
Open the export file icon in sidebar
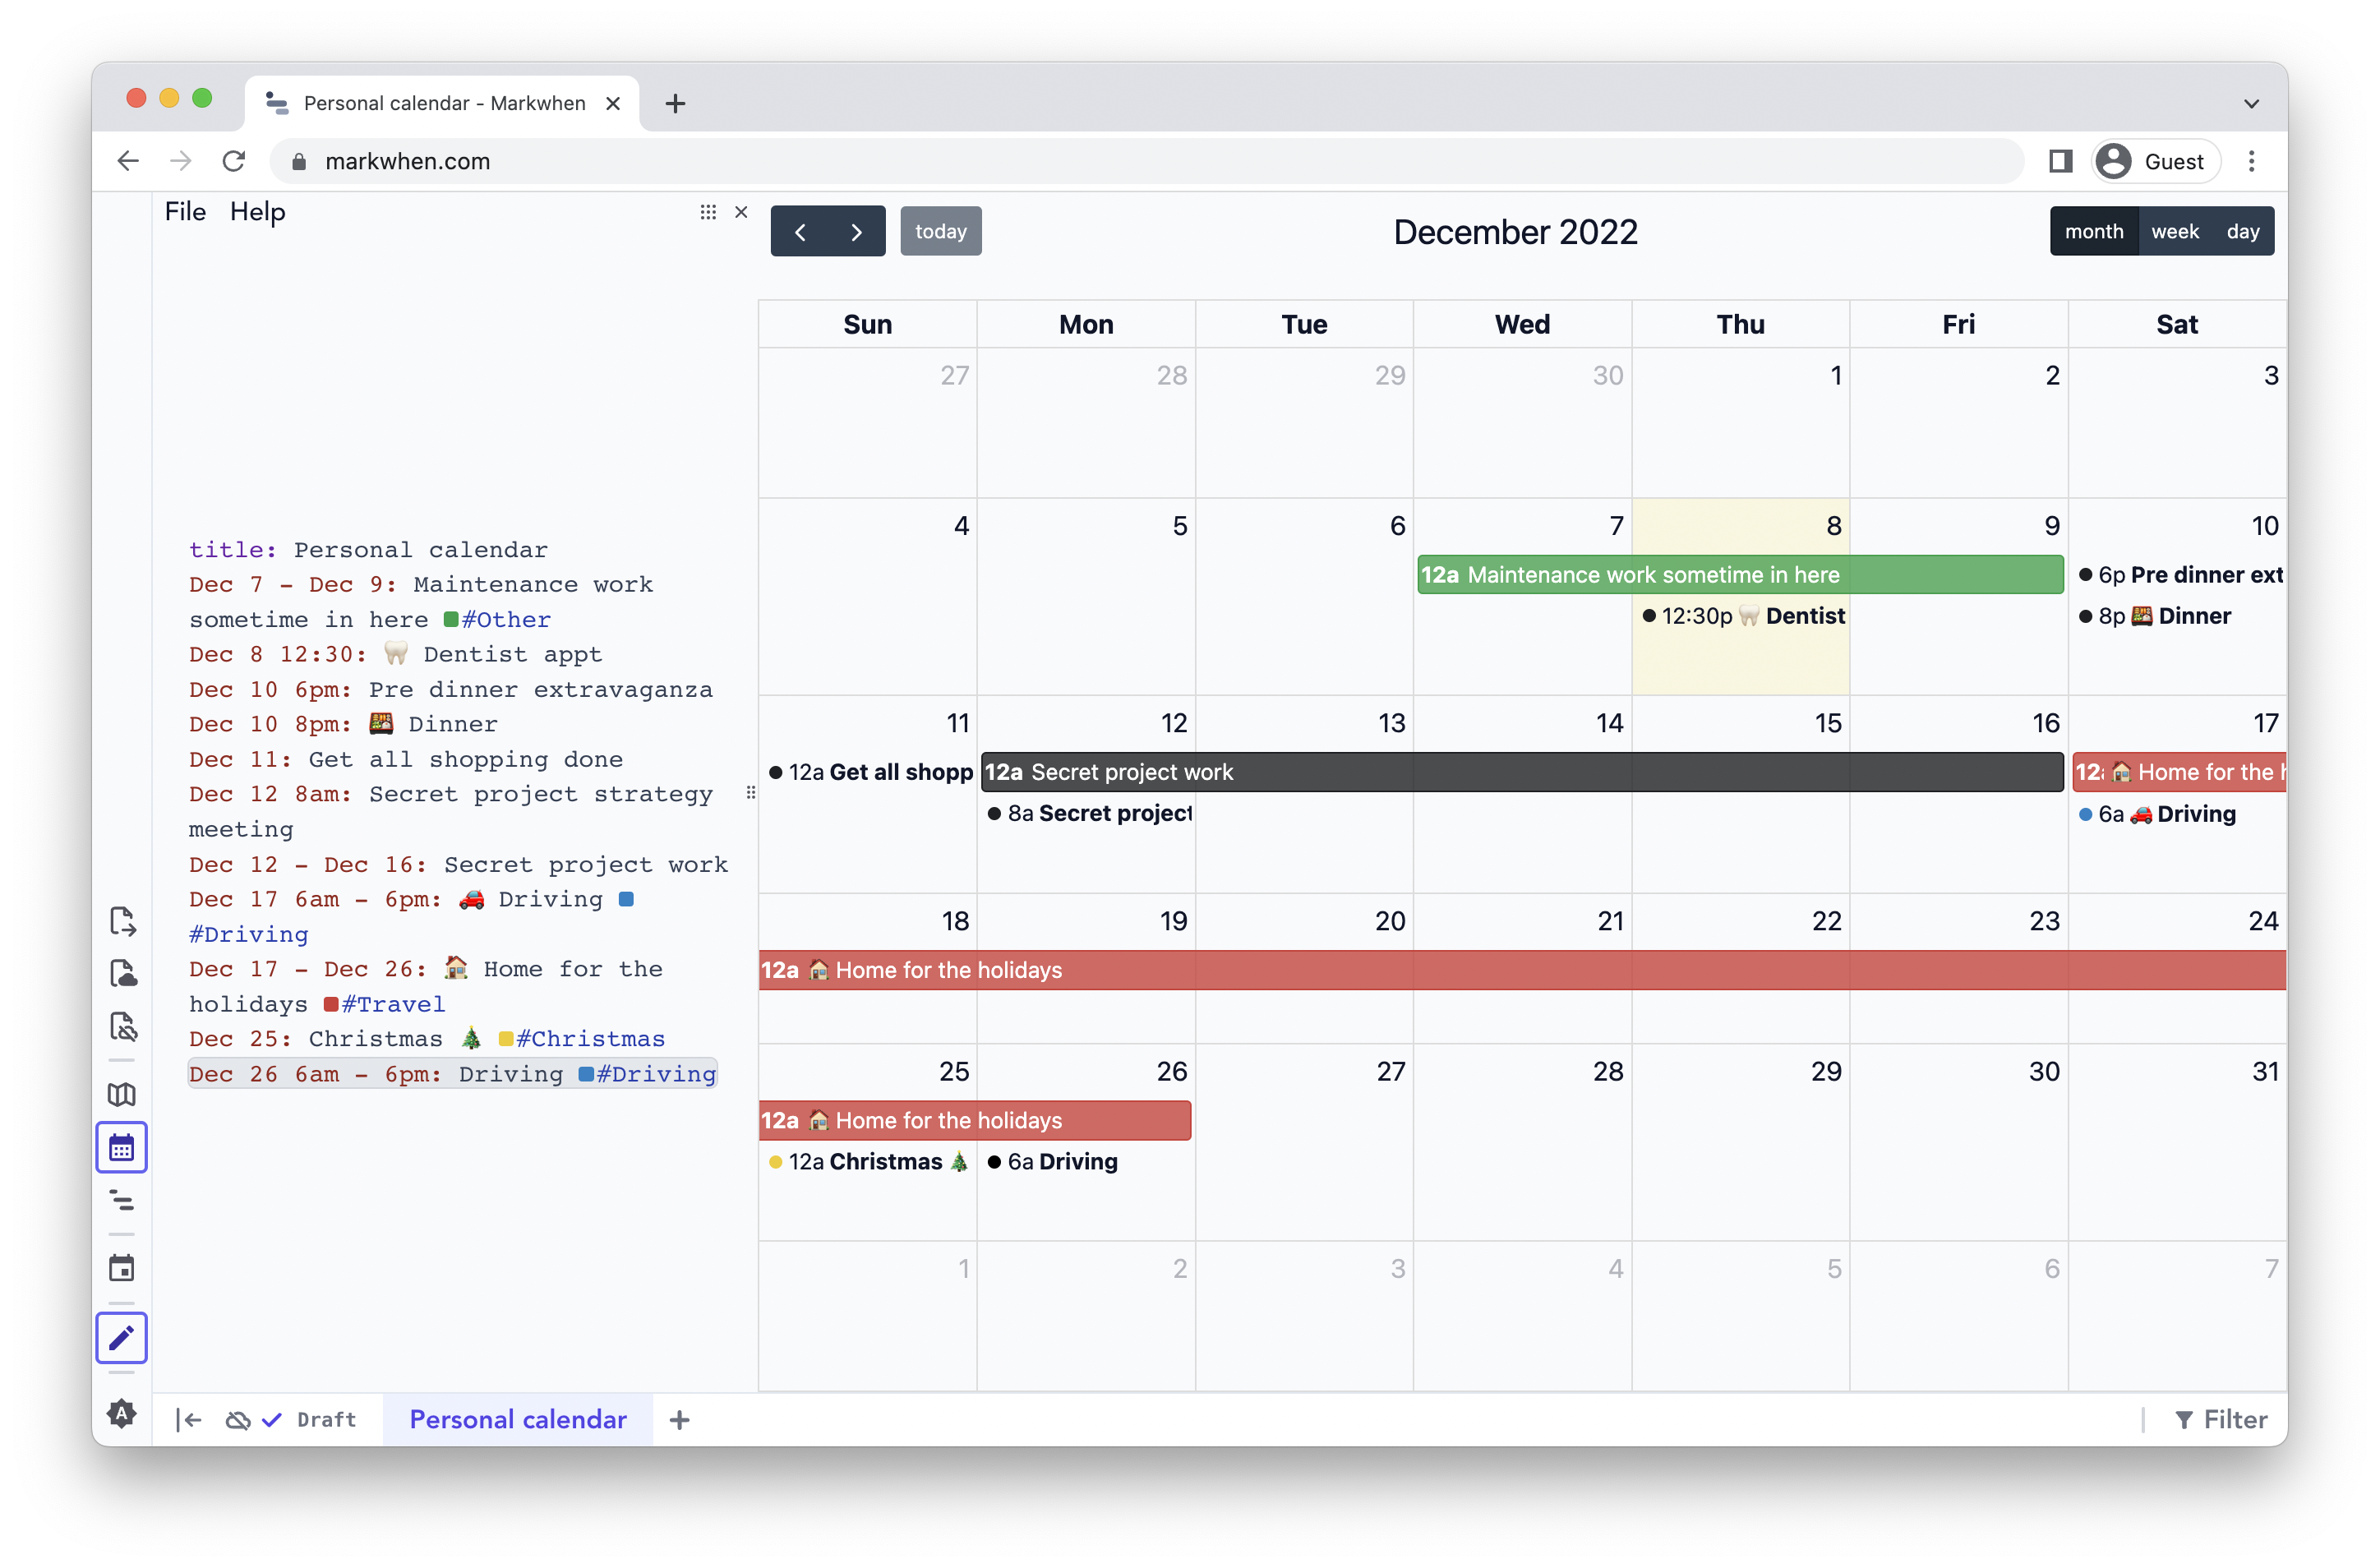coord(122,921)
